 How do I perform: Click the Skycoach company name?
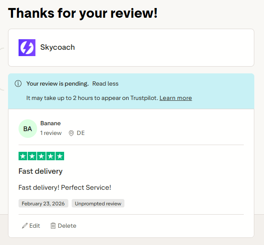57,47
